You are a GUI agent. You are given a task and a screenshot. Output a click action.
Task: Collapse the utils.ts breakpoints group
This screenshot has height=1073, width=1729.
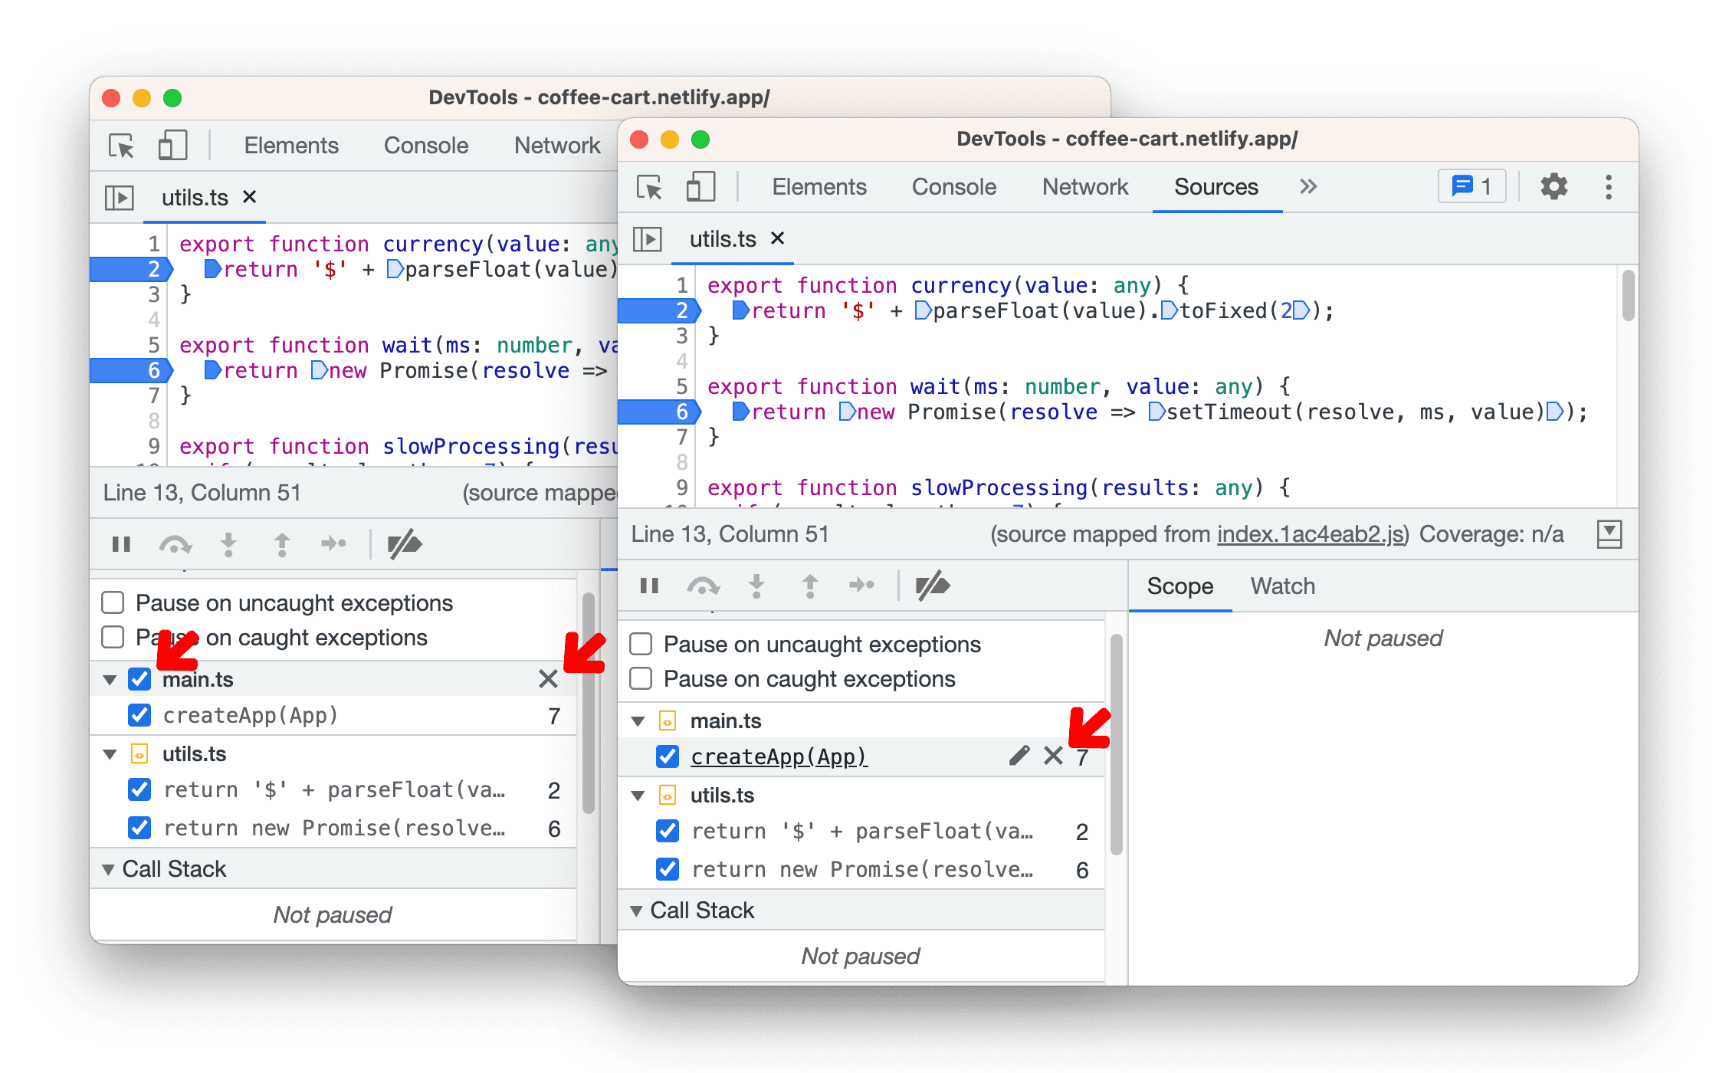(640, 800)
